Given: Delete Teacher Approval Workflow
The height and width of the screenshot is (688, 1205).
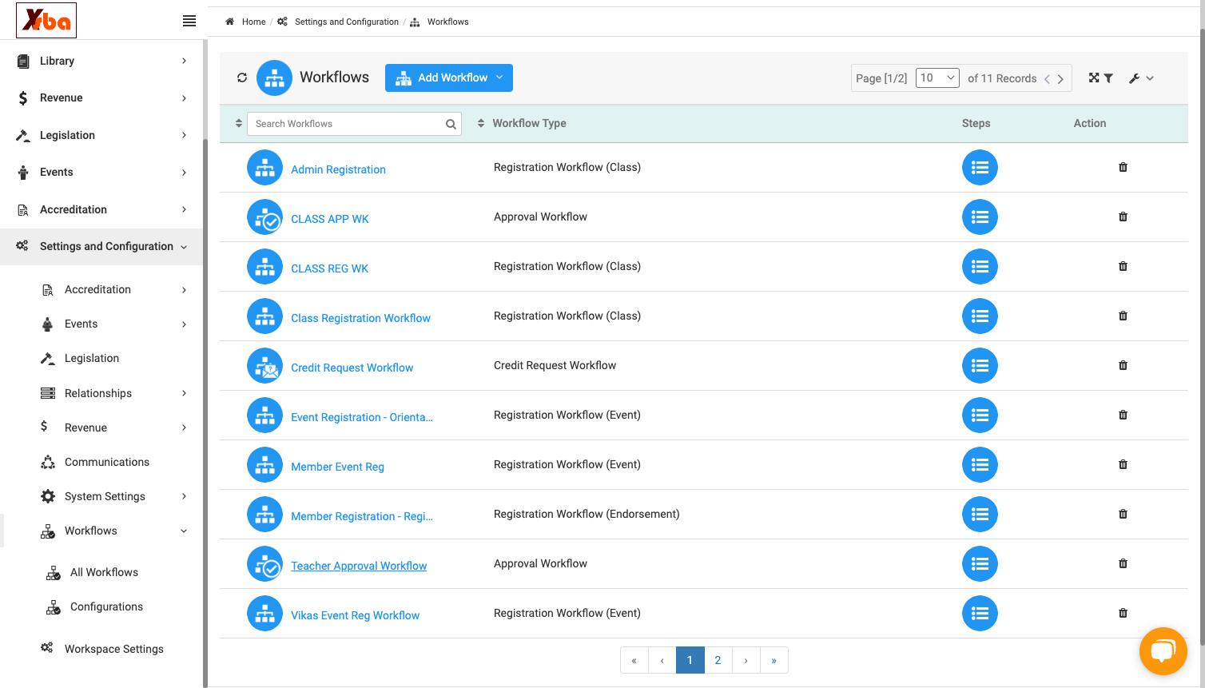Looking at the screenshot, I should pyautogui.click(x=1123, y=563).
